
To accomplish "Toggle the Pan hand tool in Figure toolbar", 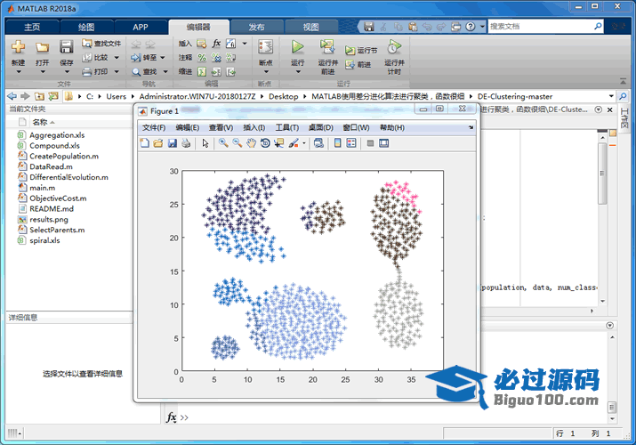I will click(252, 143).
